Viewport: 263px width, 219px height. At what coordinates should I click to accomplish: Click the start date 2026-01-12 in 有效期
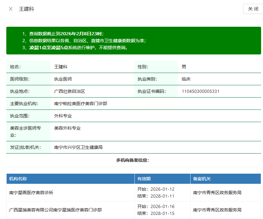pos(162,189)
